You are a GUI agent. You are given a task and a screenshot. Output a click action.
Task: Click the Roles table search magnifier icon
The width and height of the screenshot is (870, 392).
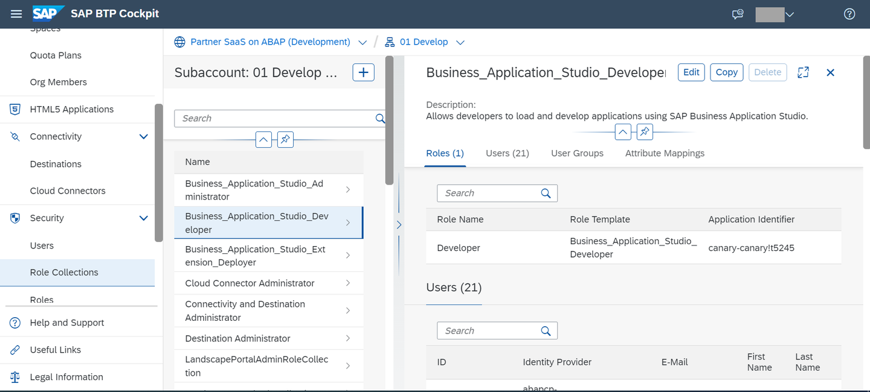coord(546,194)
